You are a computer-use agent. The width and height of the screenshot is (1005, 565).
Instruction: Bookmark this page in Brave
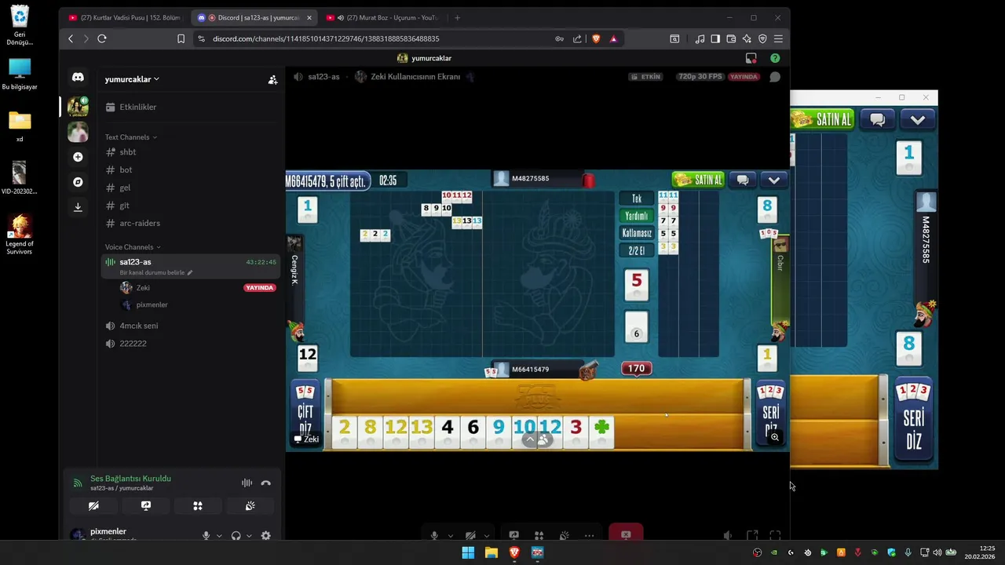pos(181,38)
